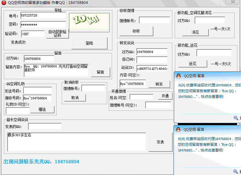The height and width of the screenshot is (175, 241).
Task: Click the magnifier icon in lower notification popup
Action: coord(236,171)
